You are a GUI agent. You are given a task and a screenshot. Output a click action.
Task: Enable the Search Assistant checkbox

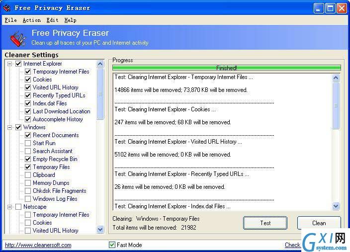(28, 151)
